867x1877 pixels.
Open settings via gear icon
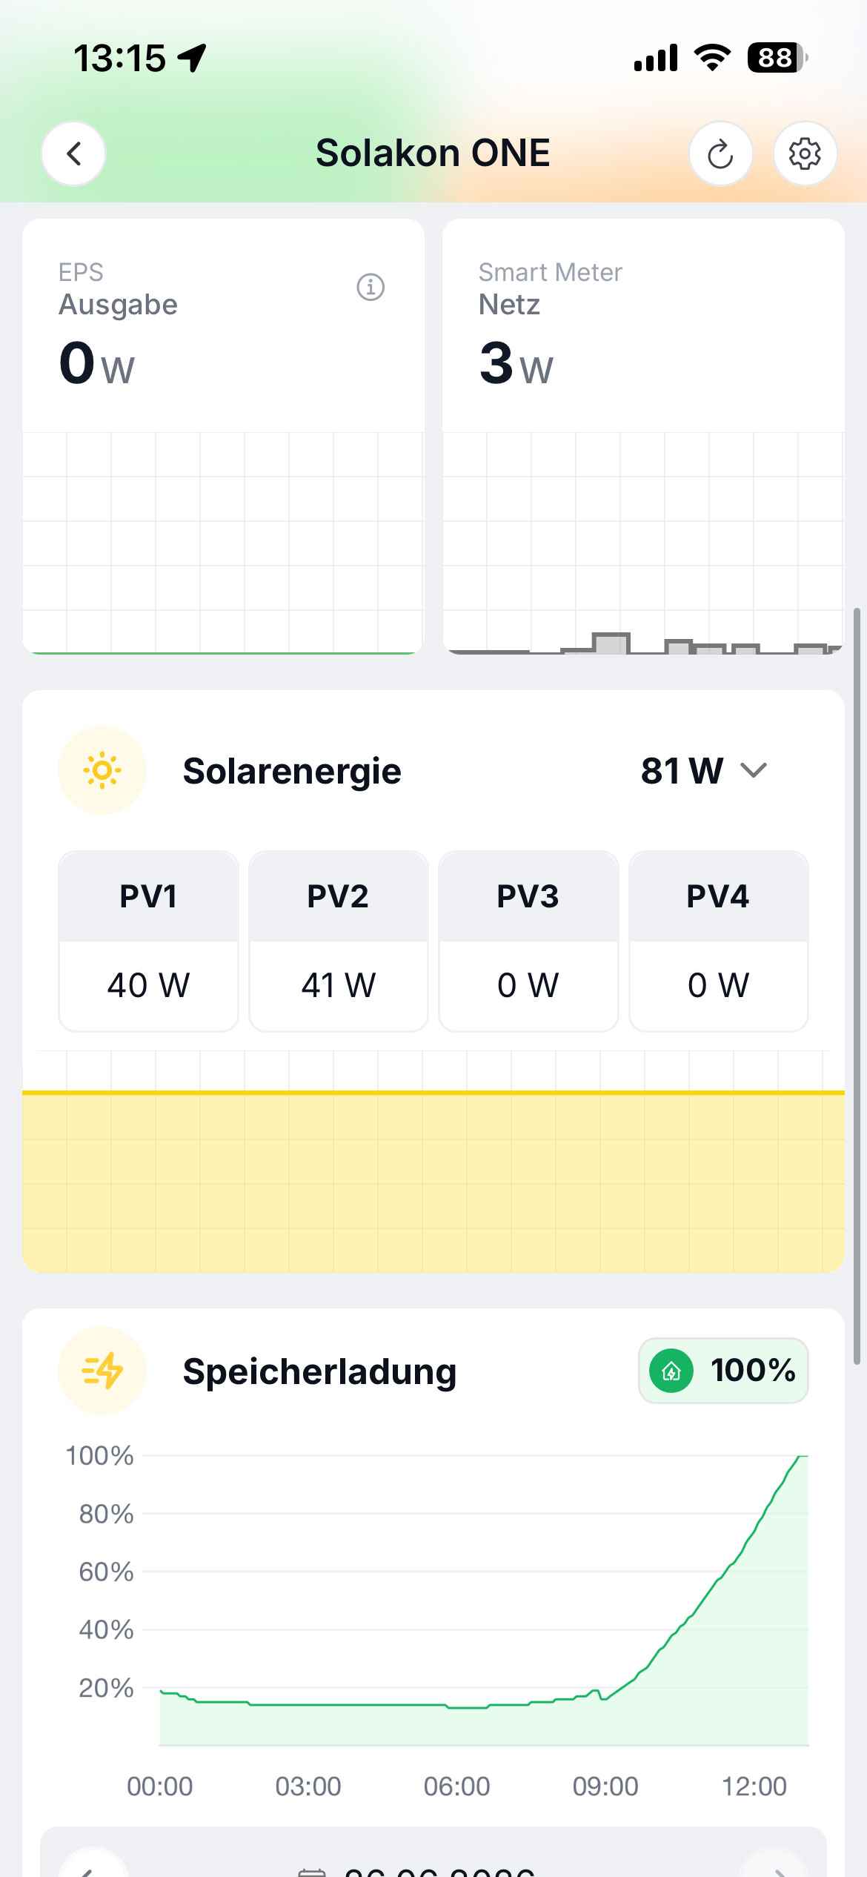[x=805, y=153]
